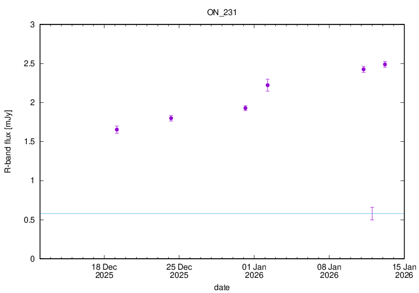Click the y-axis value 1.5 label
This screenshot has width=419, height=293.
29,142
